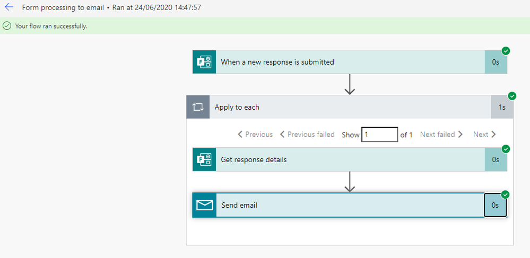Expand 'When a new response is submitted' step
The image size is (530, 258).
(350, 62)
